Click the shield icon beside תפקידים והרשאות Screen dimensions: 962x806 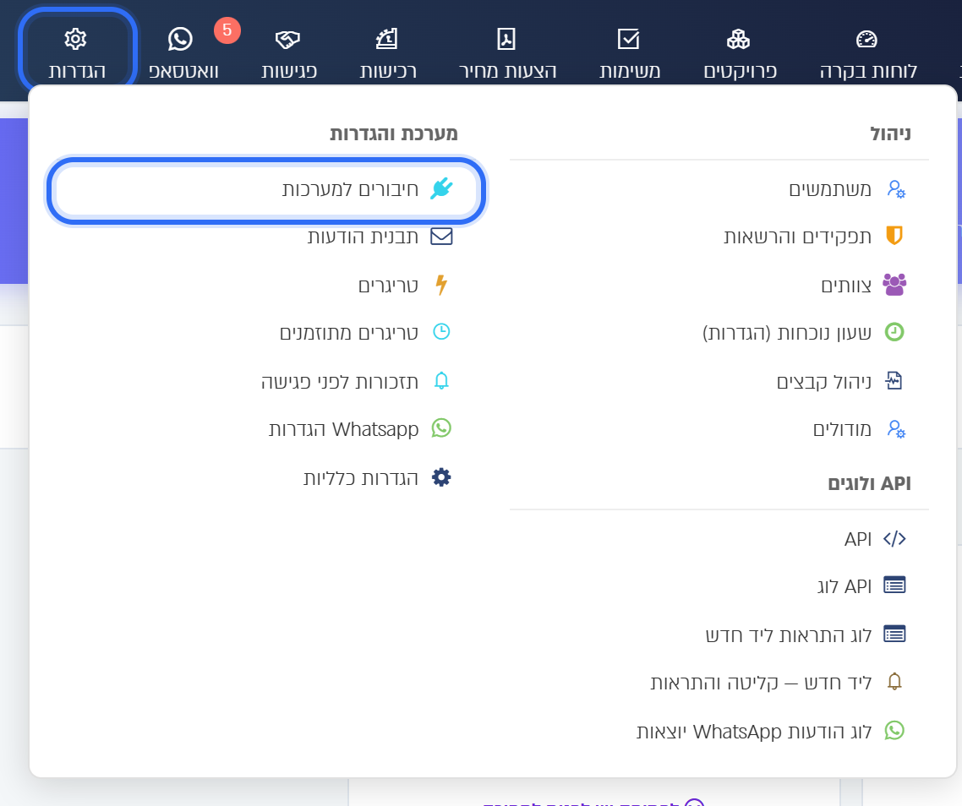[894, 236]
